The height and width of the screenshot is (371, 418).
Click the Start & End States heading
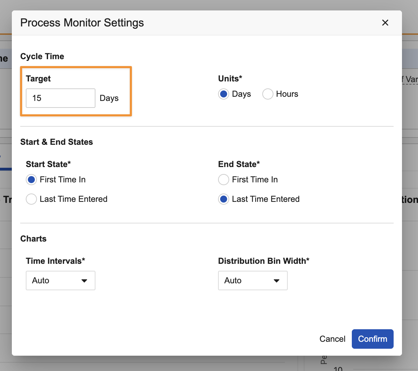pyautogui.click(x=56, y=142)
